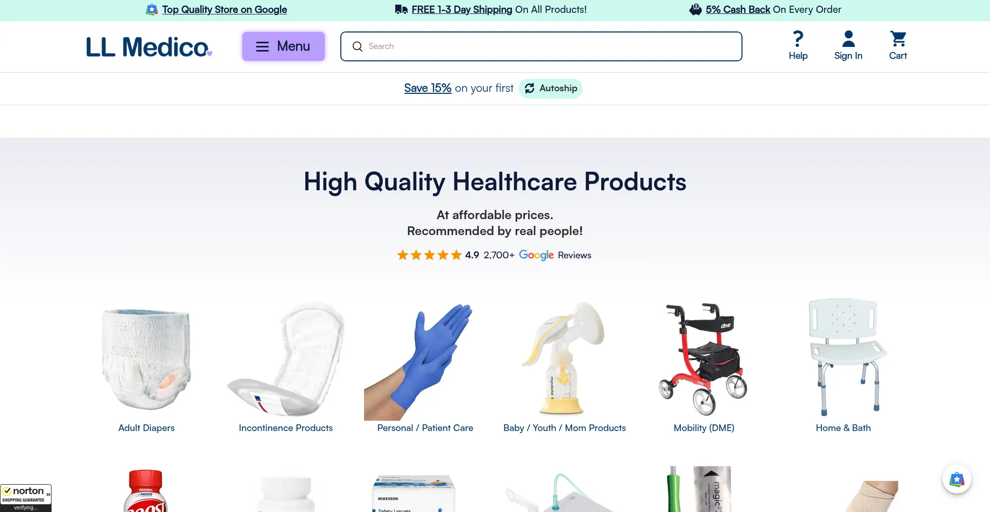This screenshot has height=512, width=990.
Task: Open Incontinence Products category link
Action: tap(286, 428)
